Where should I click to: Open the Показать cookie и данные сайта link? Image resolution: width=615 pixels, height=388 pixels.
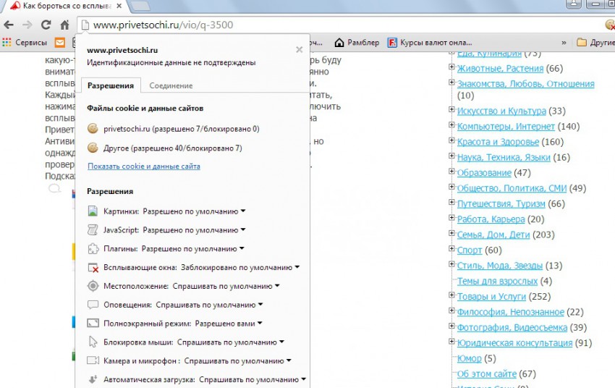click(144, 166)
